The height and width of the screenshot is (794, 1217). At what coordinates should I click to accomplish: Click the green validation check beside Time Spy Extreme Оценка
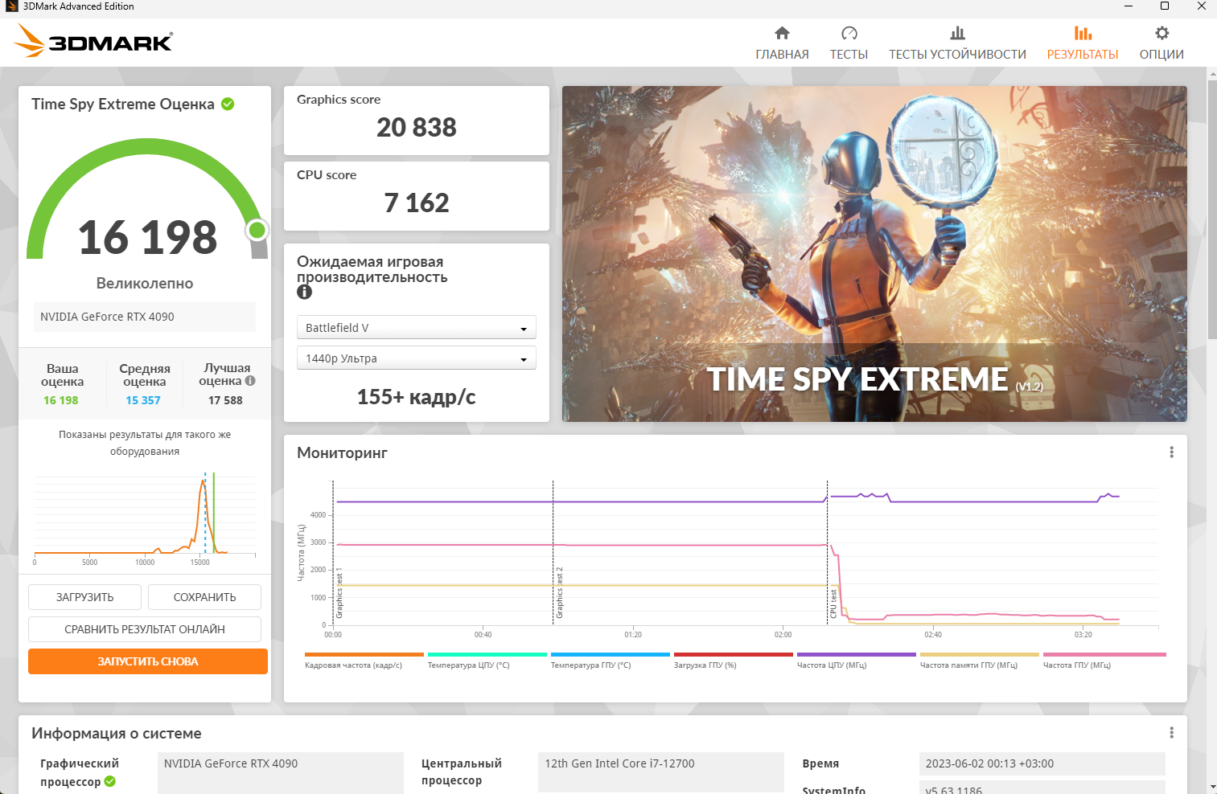pos(228,104)
